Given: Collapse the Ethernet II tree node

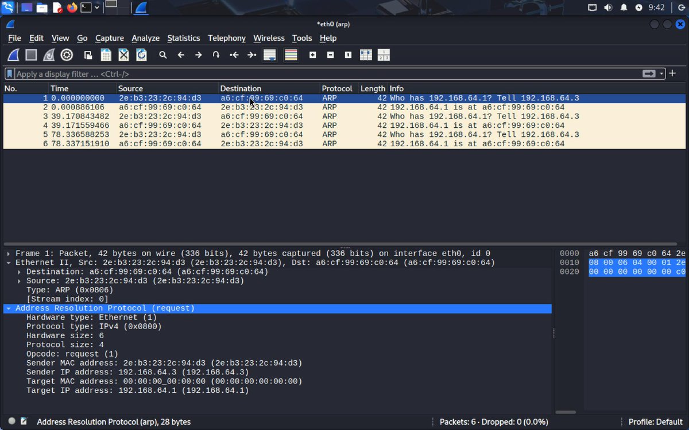Looking at the screenshot, I should pyautogui.click(x=9, y=263).
